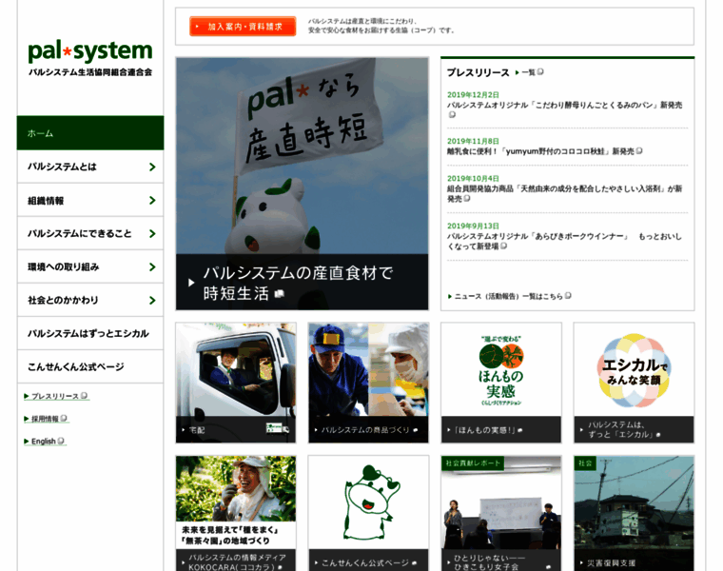Open パルシステムの産直食材で時短生活 caption link

click(x=298, y=283)
